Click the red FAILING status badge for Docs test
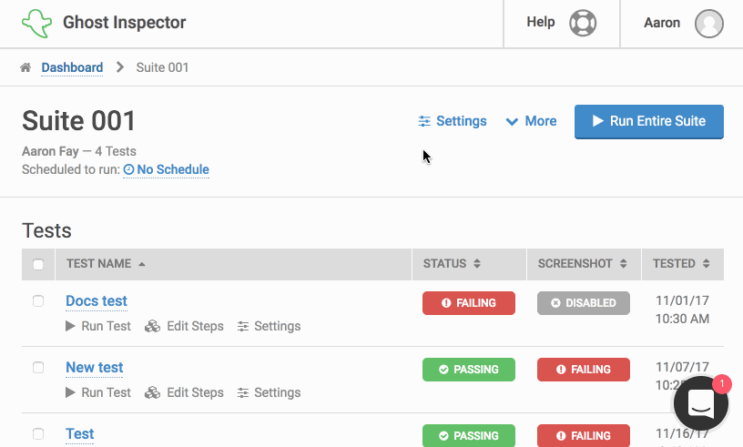Image resolution: width=743 pixels, height=447 pixels. coord(469,303)
